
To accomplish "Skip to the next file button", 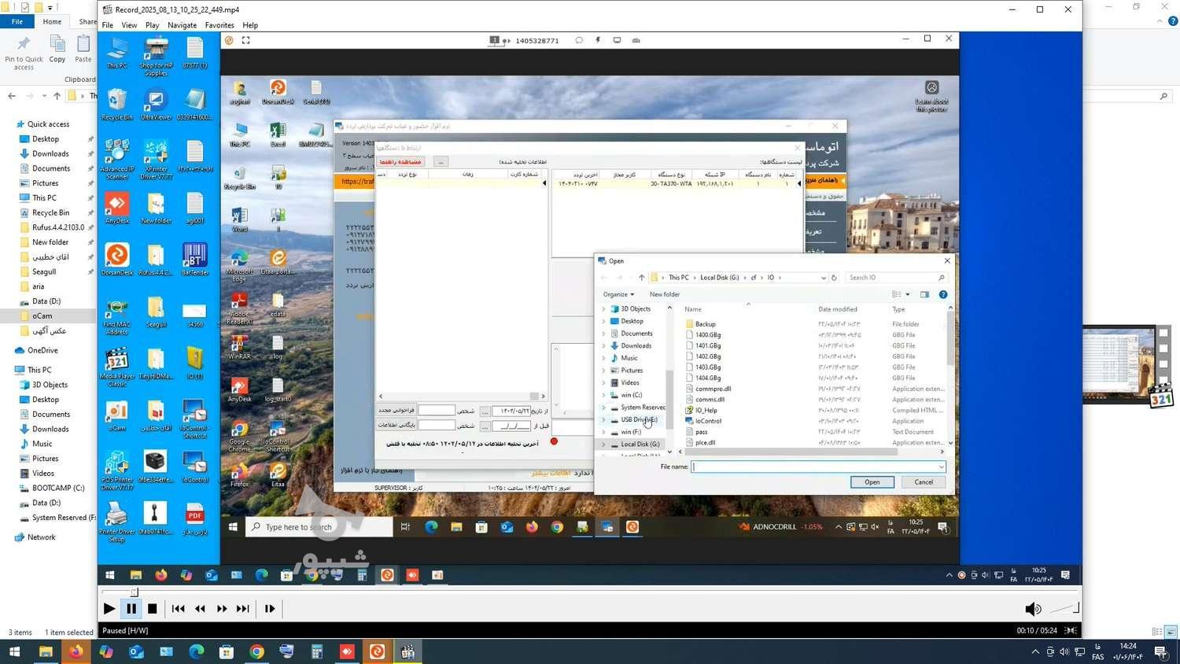I will coord(243,608).
